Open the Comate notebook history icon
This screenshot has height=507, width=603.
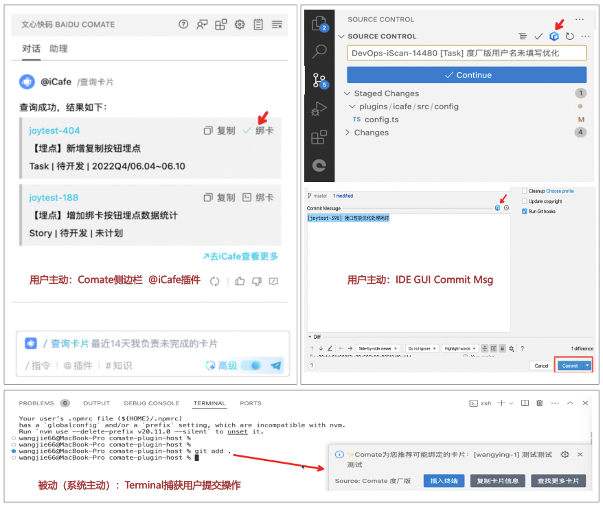(258, 25)
